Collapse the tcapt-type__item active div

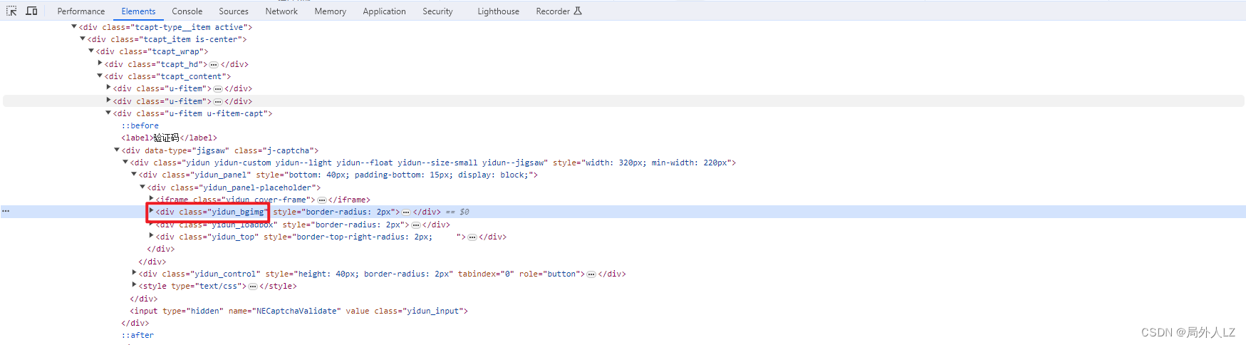pyautogui.click(x=74, y=26)
